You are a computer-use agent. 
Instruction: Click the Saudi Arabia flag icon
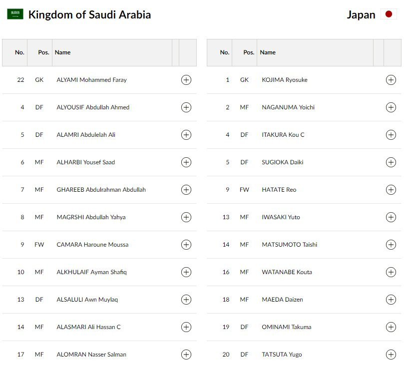[15, 14]
